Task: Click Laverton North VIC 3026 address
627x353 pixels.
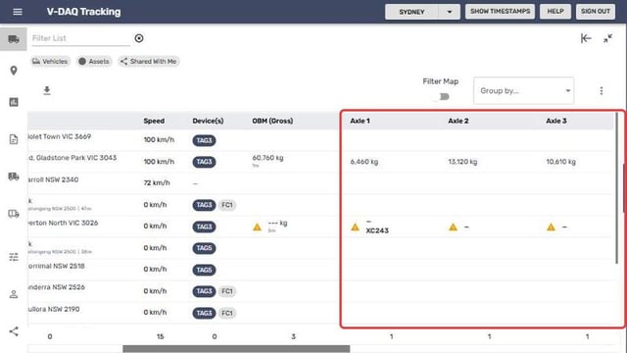Action: pos(63,223)
